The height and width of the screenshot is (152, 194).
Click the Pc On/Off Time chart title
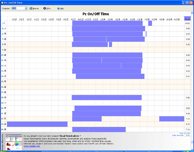coord(96,14)
